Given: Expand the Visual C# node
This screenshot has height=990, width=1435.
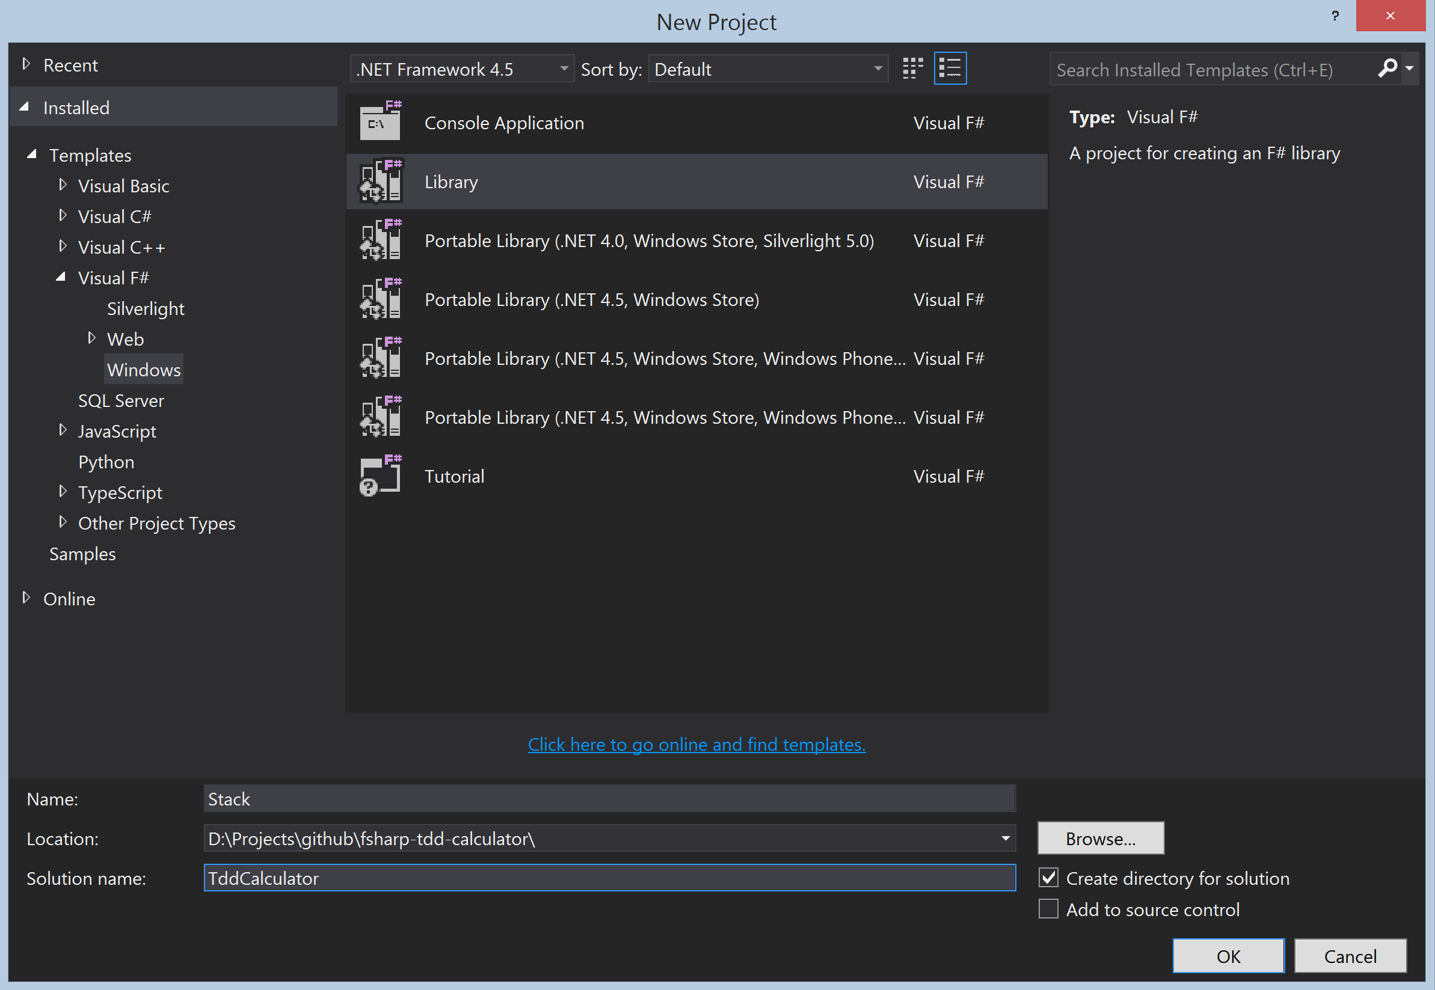Looking at the screenshot, I should point(63,215).
